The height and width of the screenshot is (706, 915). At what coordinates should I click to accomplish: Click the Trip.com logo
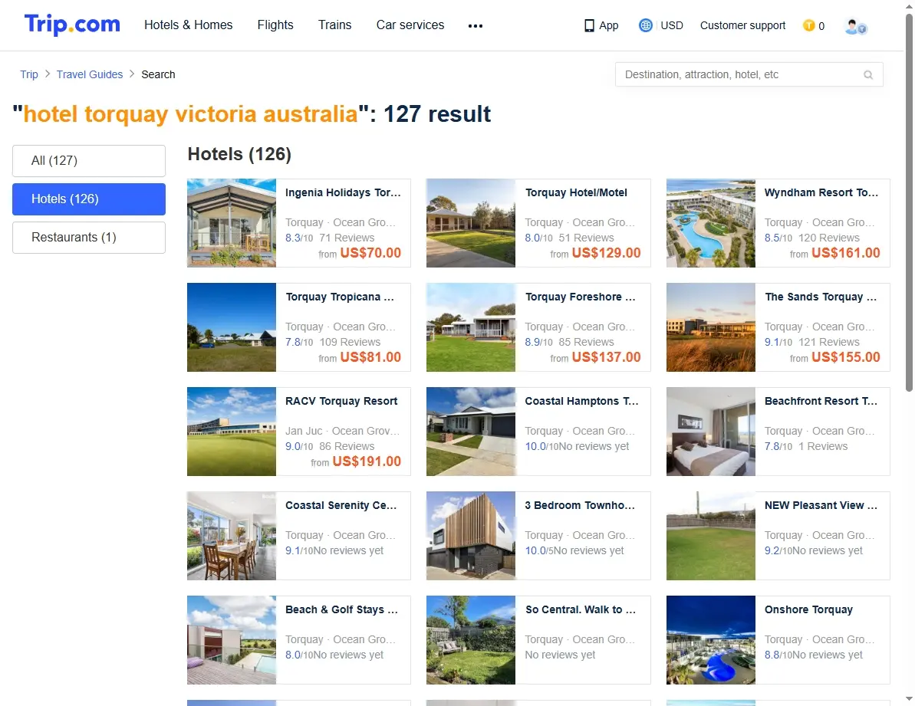pos(72,25)
